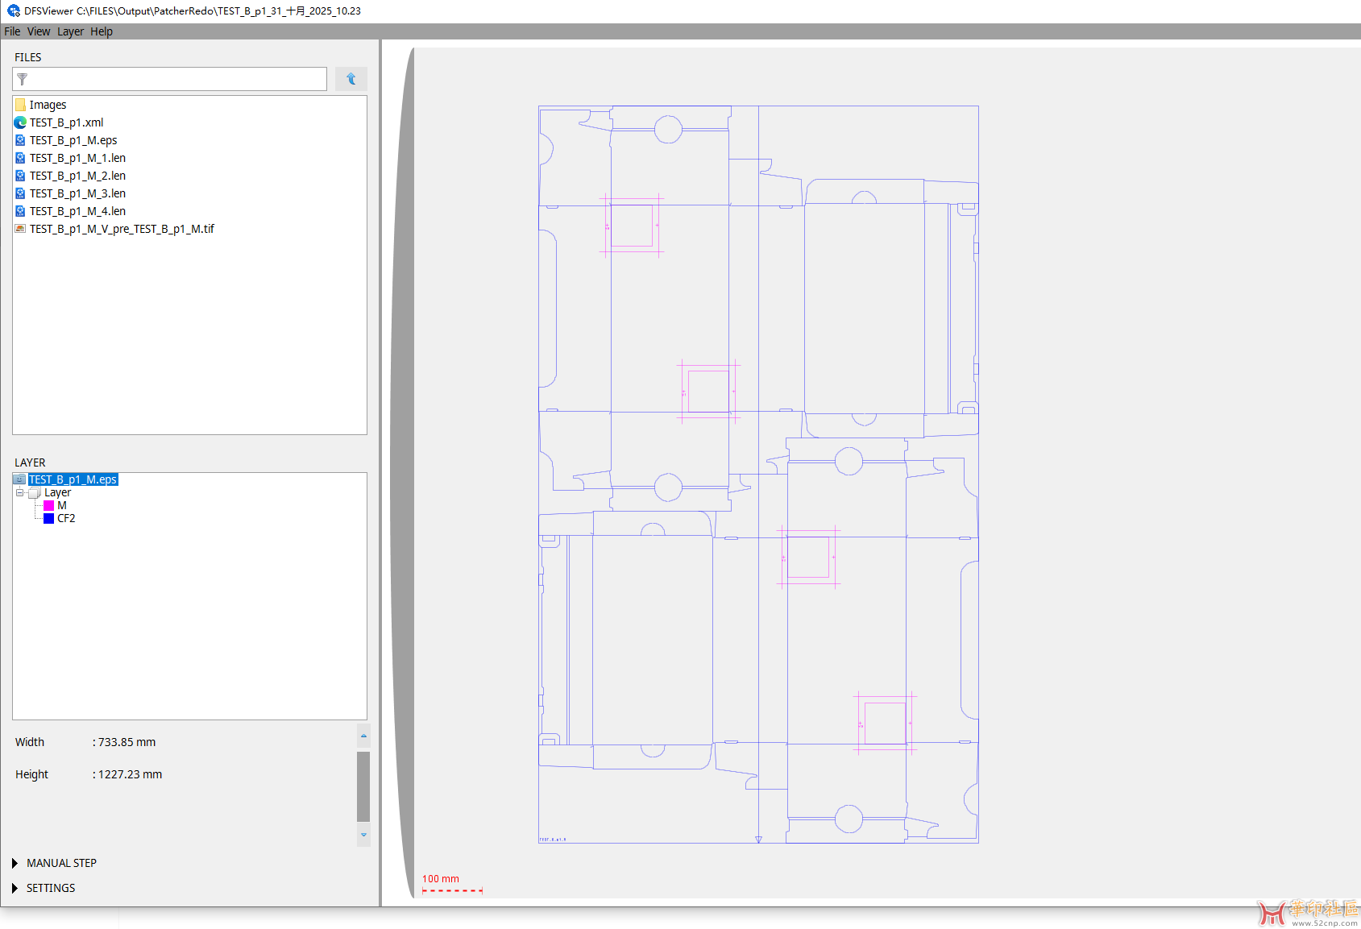Click the TEST_B_p1_M.eps layer root icon
This screenshot has height=929, width=1361.
tap(19, 479)
